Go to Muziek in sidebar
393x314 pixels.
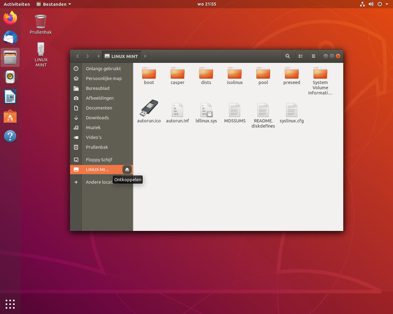[x=101, y=128]
